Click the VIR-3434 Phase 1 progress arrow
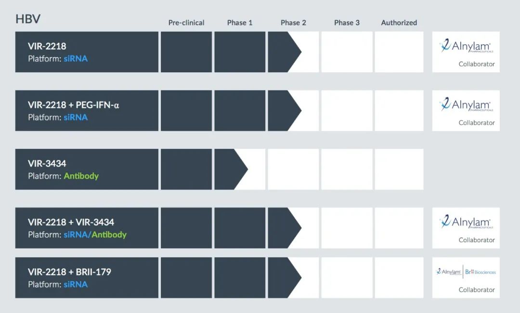 232,169
